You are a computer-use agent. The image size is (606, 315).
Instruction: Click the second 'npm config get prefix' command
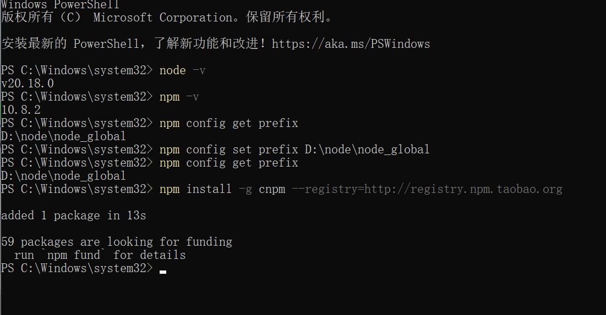click(229, 163)
